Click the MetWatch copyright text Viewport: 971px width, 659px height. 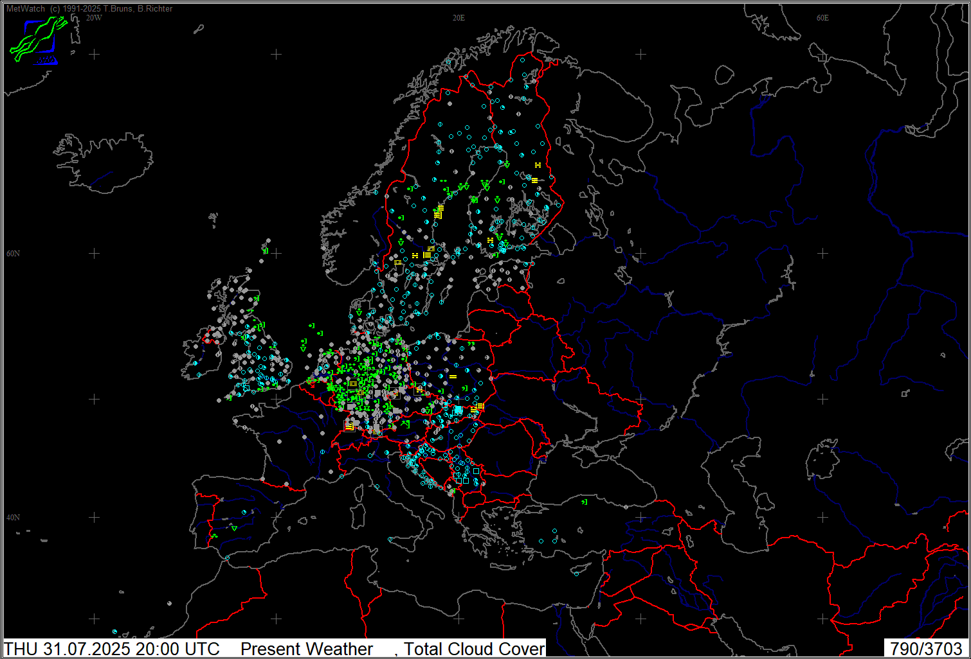[89, 8]
